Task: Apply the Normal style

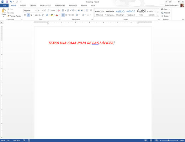Action: [99, 13]
